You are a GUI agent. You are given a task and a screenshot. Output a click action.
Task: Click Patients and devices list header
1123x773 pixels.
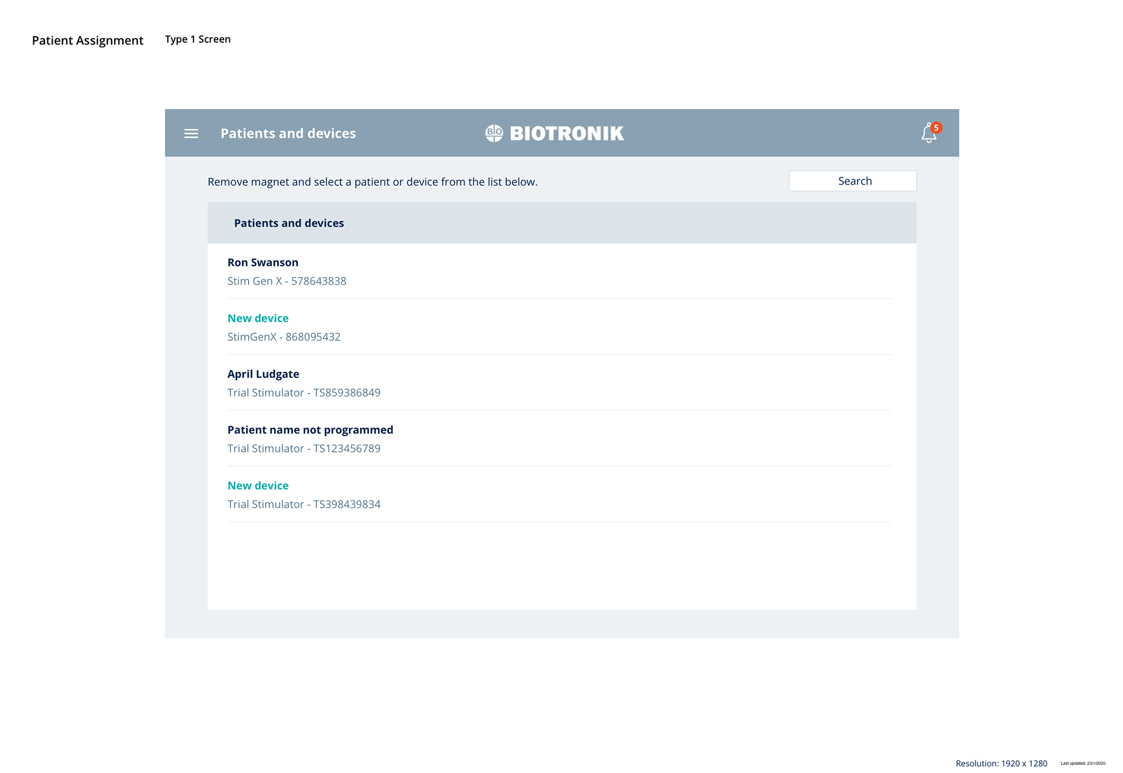click(x=289, y=223)
